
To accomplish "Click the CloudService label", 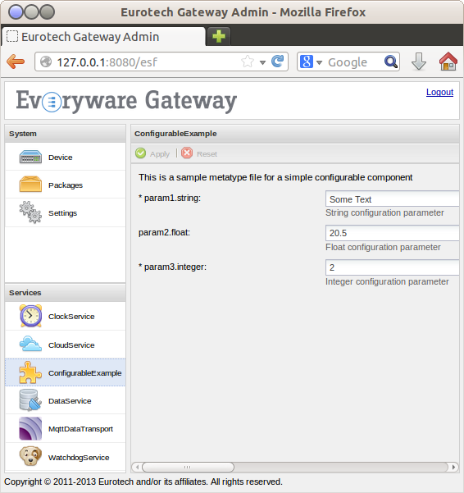I will [71, 345].
